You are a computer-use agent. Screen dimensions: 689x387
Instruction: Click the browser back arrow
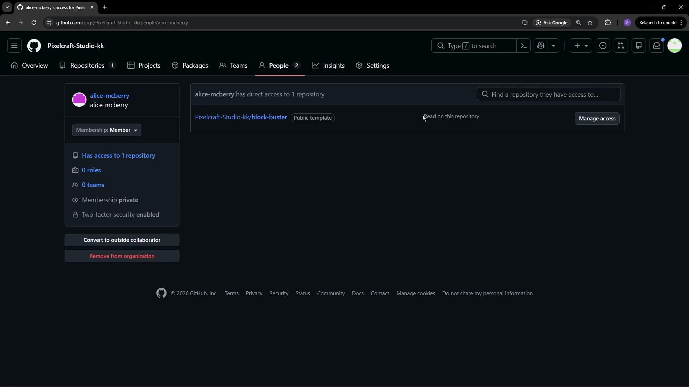tap(8, 23)
